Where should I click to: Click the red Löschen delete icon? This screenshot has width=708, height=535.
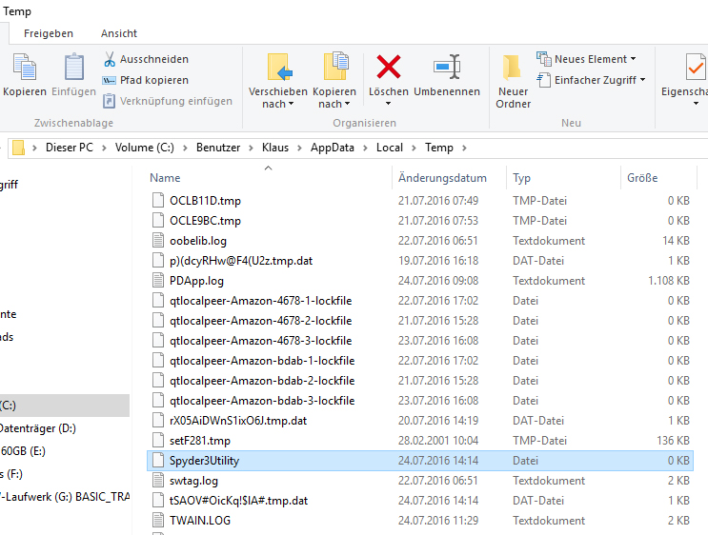(389, 67)
